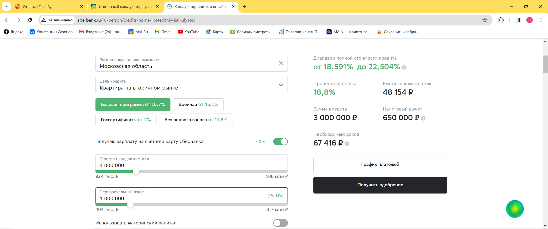Select the Военная от 16,1% program
Screen dimensions: 548x229
coord(198,104)
